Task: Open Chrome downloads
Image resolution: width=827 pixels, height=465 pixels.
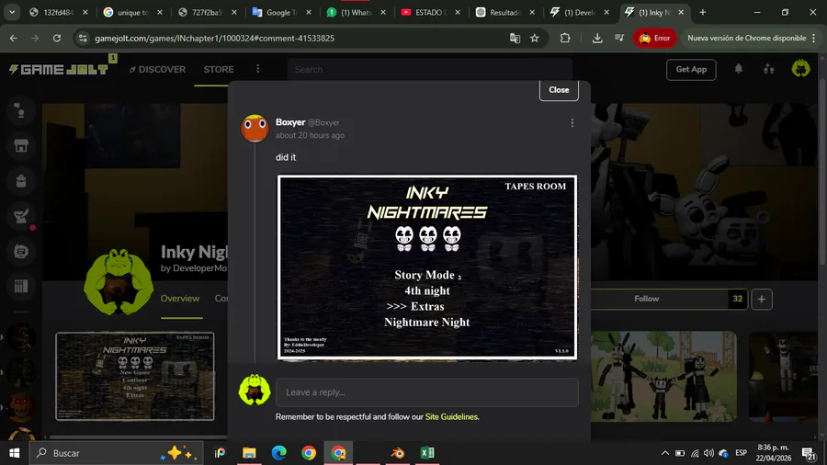Action: click(597, 38)
